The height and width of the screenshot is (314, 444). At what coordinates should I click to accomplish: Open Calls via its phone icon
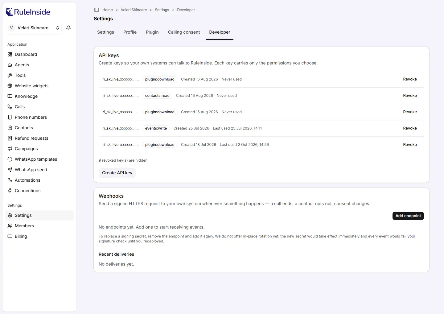click(10, 107)
